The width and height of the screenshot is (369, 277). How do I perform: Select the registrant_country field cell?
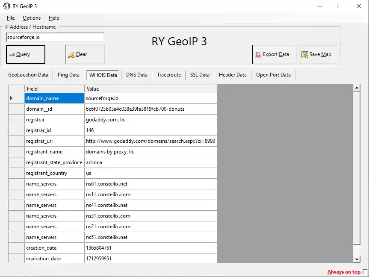(54, 173)
